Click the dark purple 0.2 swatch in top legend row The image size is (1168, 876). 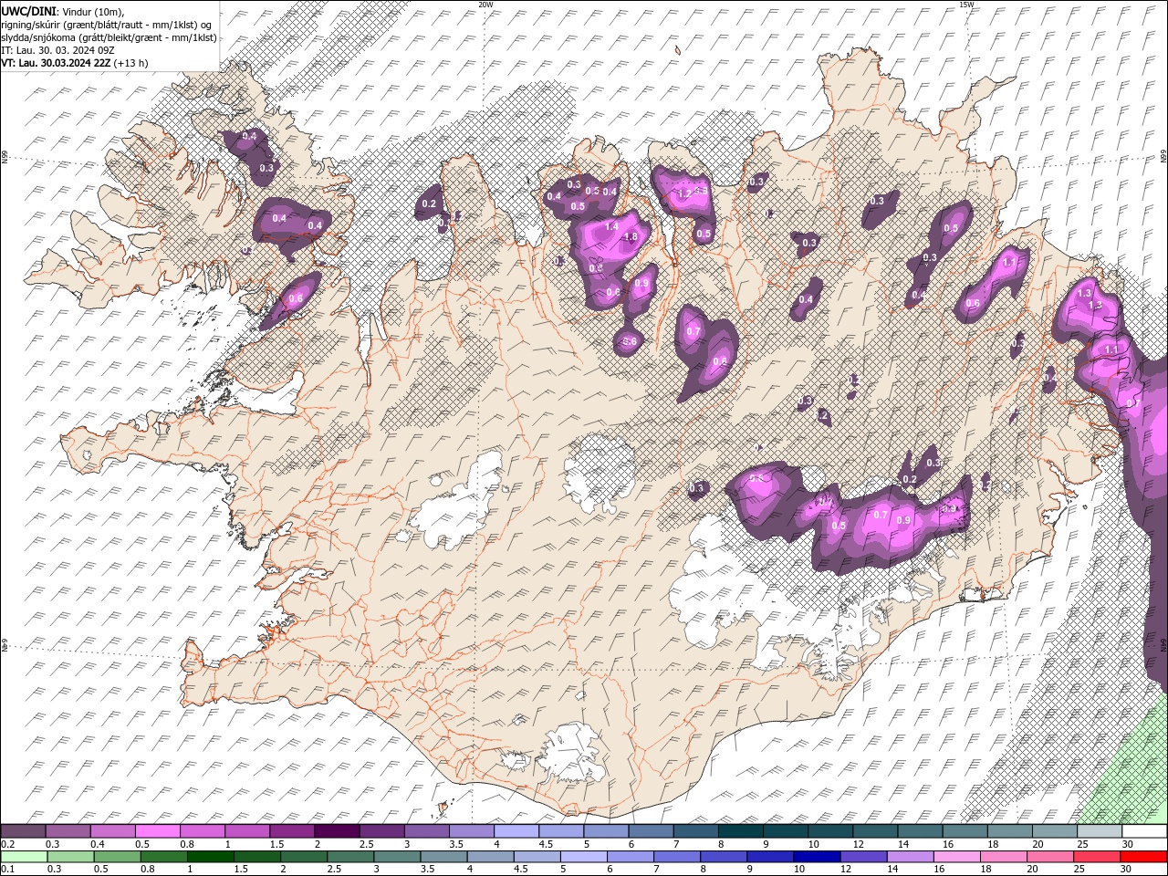[x=23, y=831]
